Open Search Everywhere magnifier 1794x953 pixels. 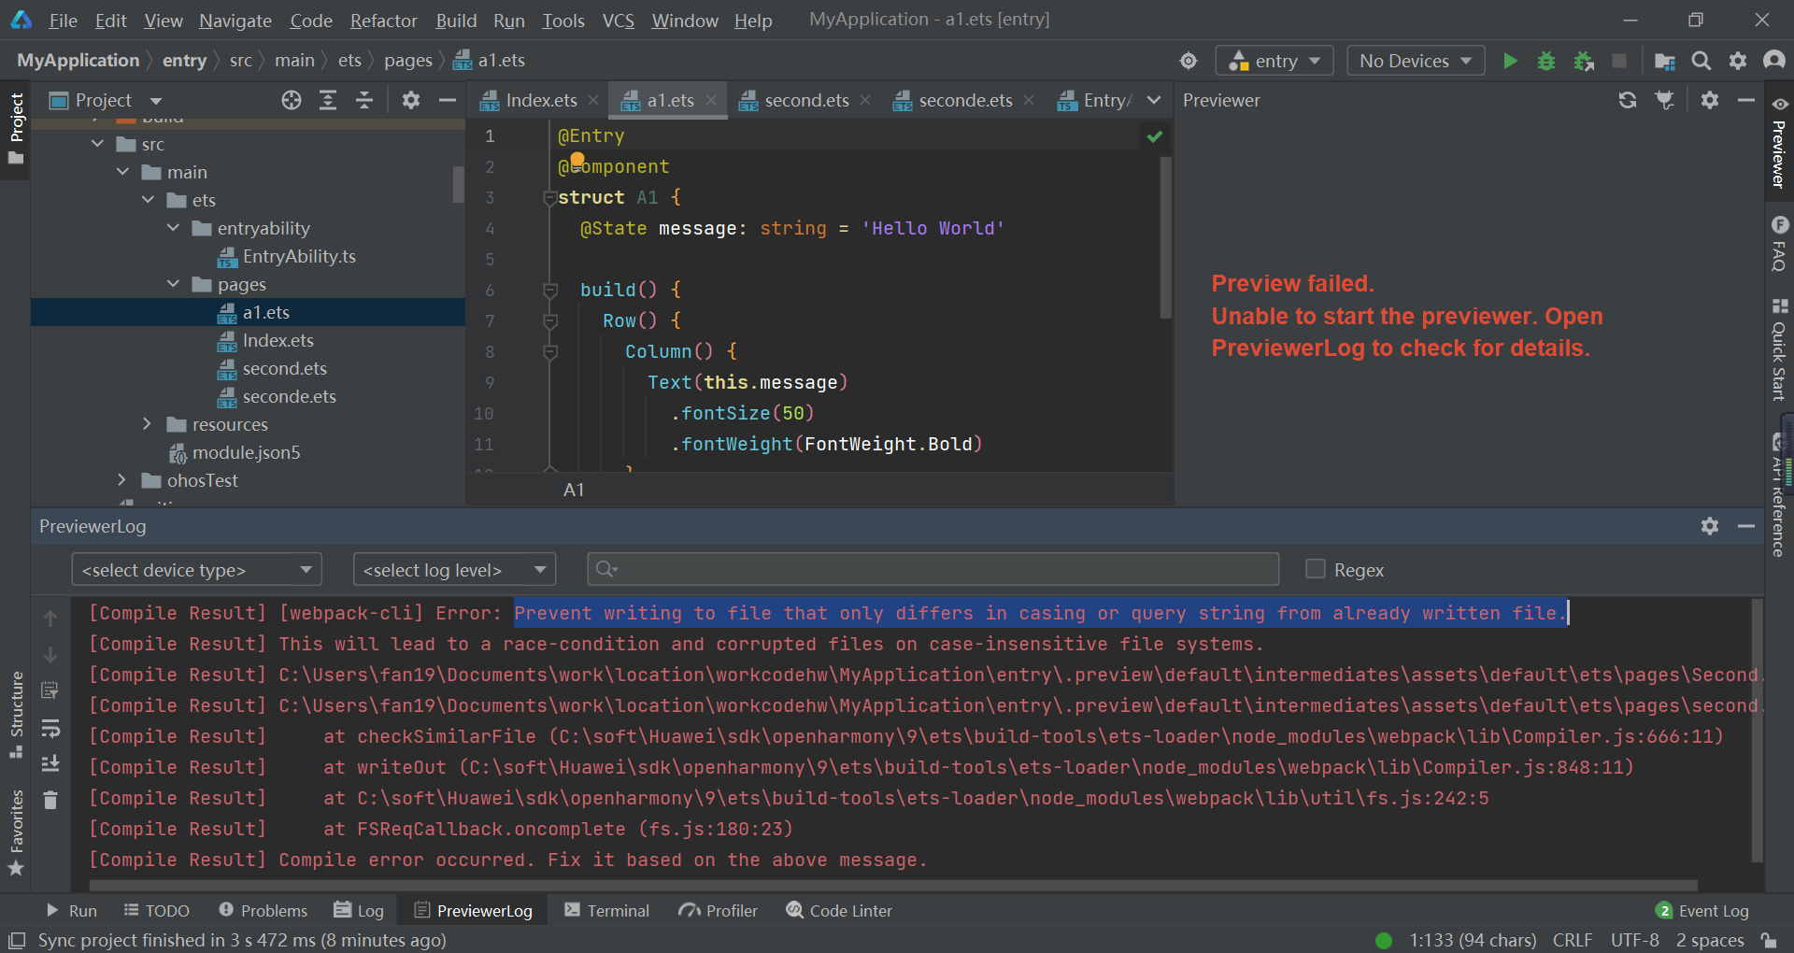(1701, 61)
